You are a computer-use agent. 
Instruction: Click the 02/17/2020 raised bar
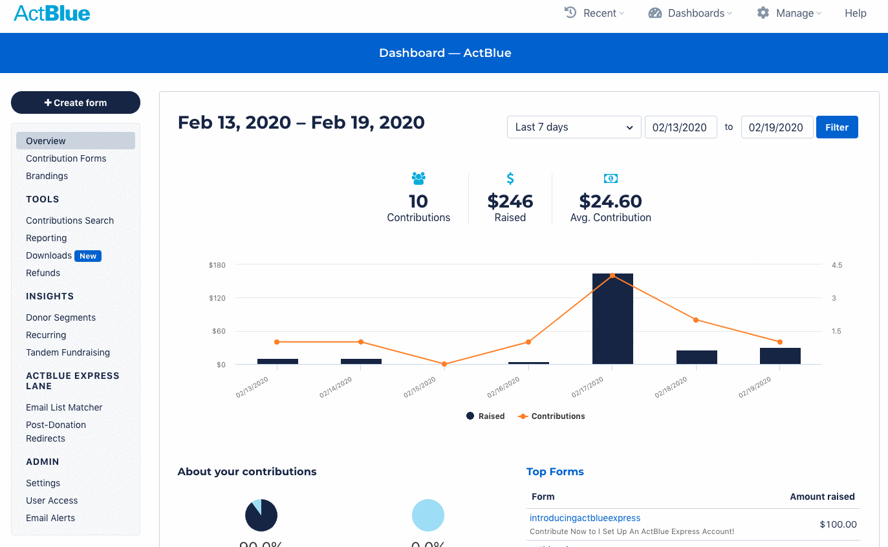[x=612, y=319]
